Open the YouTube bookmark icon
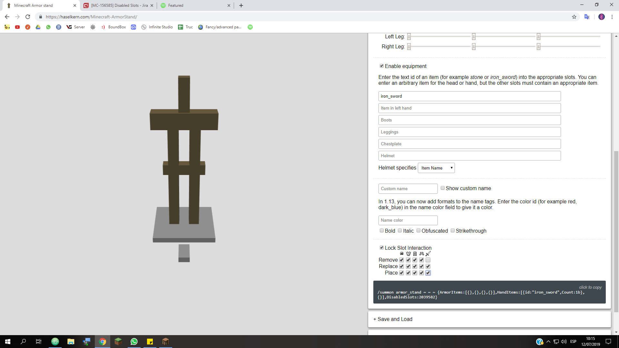619x348 pixels. 17,27
